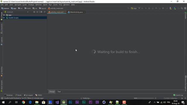Click the Indexing progress bar in status bar
Image resolution: width=187 pixels, height=105 pixels.
144,98
